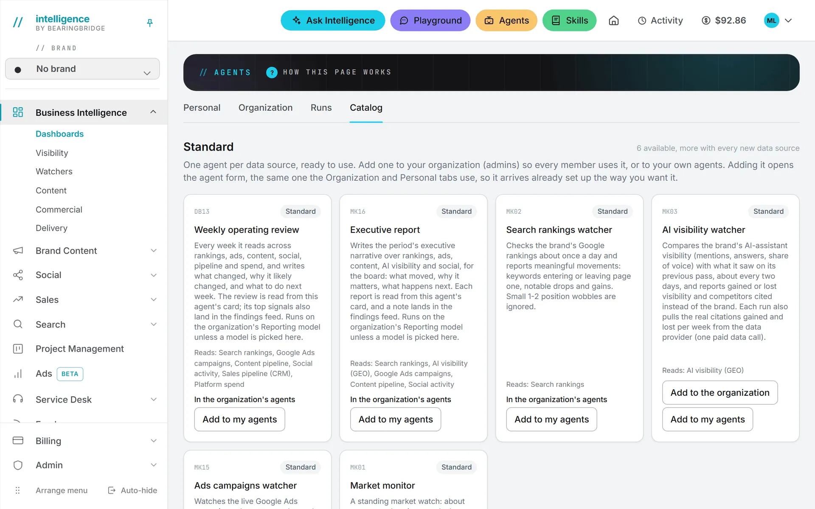Click Add to the organization button
The image size is (815, 509).
(719, 392)
